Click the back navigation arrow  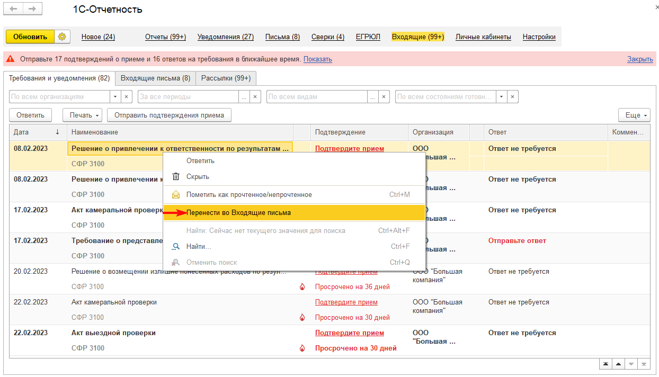(13, 9)
